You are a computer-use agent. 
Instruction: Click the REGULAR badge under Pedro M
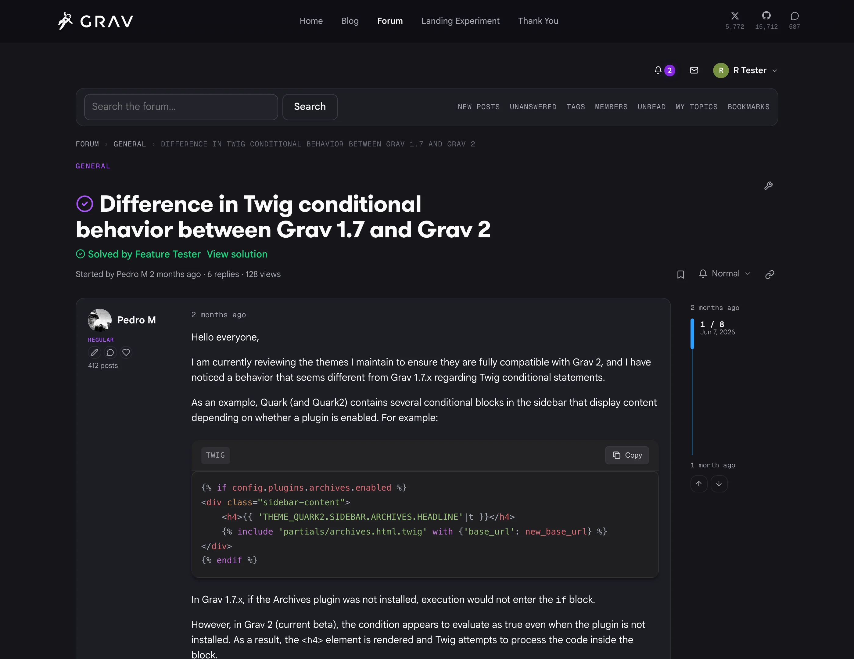101,340
